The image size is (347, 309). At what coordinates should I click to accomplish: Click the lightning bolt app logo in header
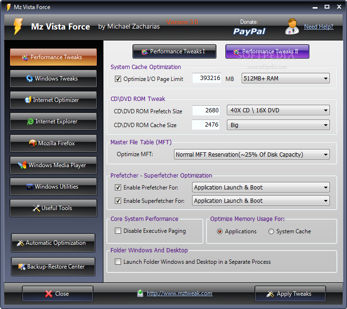[x=18, y=27]
